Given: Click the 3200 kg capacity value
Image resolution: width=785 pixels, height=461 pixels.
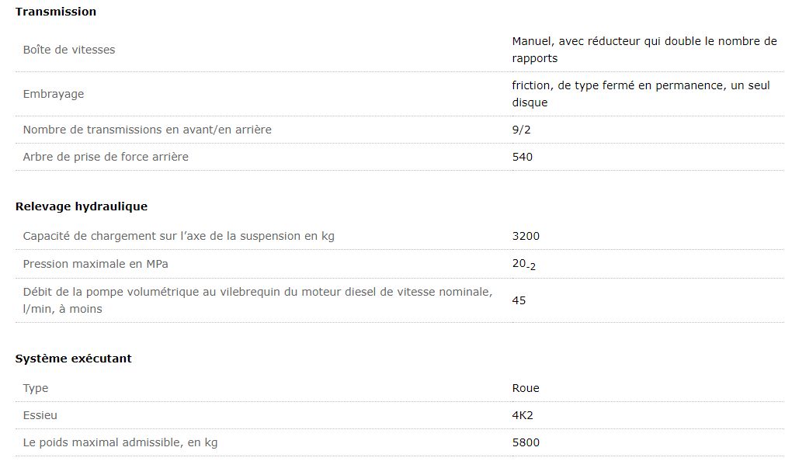Looking at the screenshot, I should pos(526,236).
